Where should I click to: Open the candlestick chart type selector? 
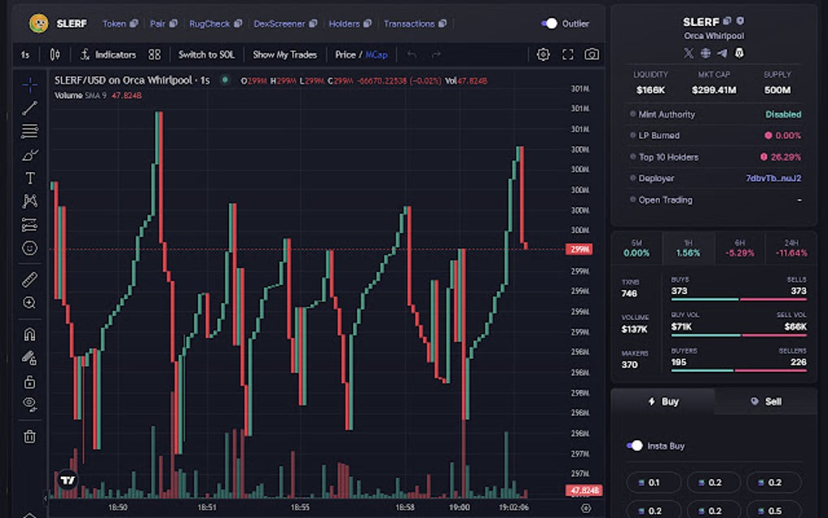click(x=54, y=54)
